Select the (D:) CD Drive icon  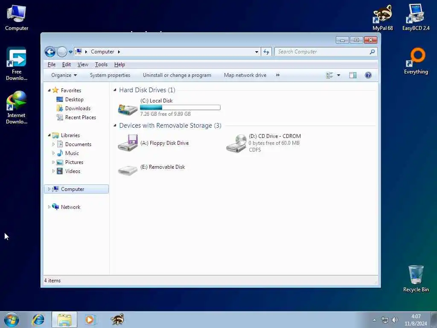pos(236,143)
